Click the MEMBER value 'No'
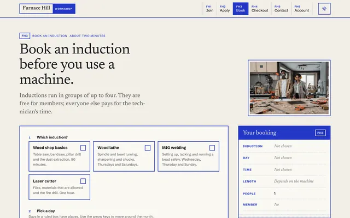This screenshot has width=350, height=218. tap(277, 204)
